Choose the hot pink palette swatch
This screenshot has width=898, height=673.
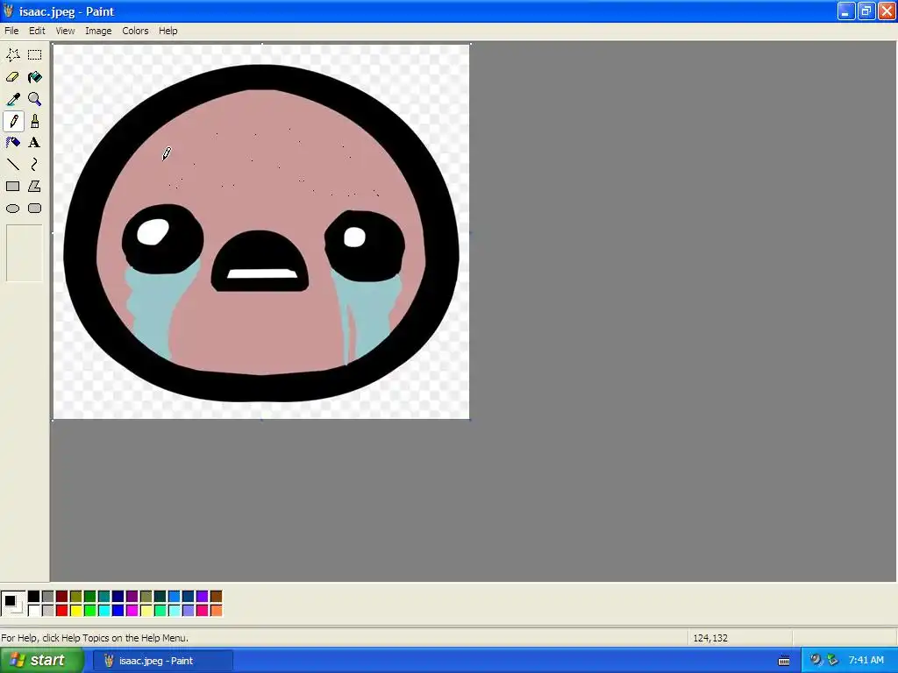(203, 611)
